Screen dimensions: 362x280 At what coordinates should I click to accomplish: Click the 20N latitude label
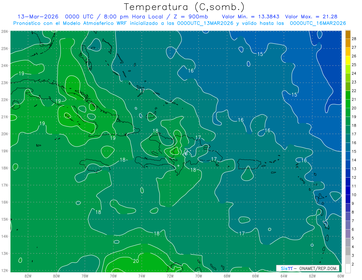coord(4,134)
